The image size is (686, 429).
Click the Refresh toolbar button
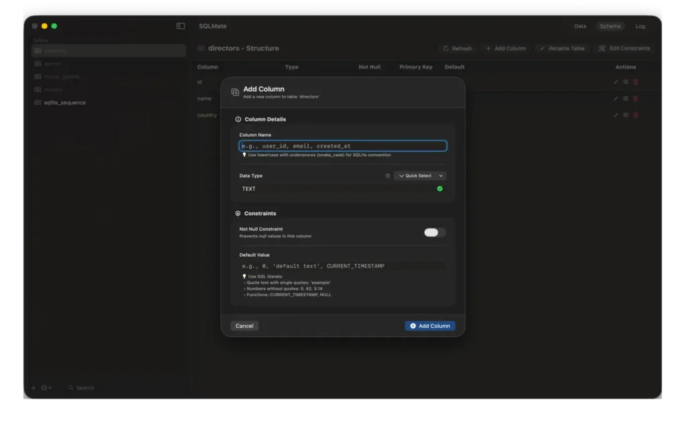click(x=458, y=48)
